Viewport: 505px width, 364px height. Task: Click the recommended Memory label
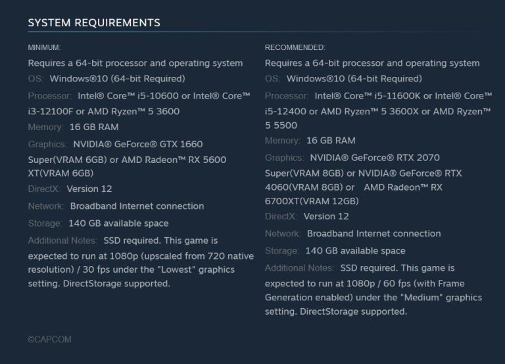pos(282,141)
